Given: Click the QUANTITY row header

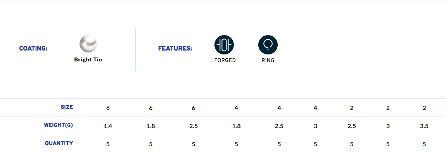Looking at the screenshot, I should pos(59,143).
